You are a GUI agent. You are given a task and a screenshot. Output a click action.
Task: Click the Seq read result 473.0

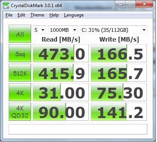click(61, 53)
